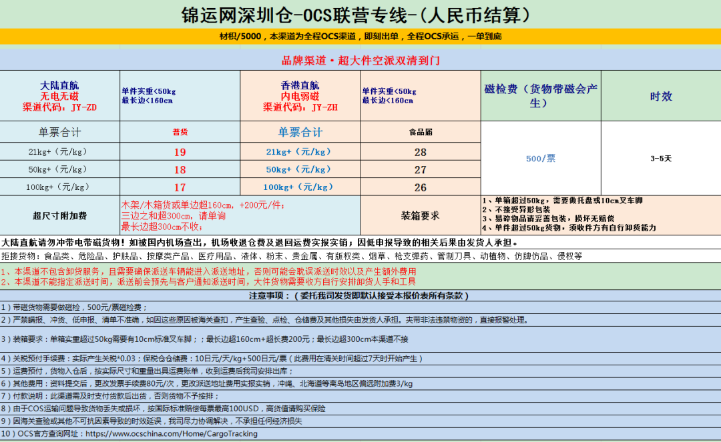The height and width of the screenshot is (442, 721).
Task: Select the 注意事项 section header row
Action: tap(360, 295)
